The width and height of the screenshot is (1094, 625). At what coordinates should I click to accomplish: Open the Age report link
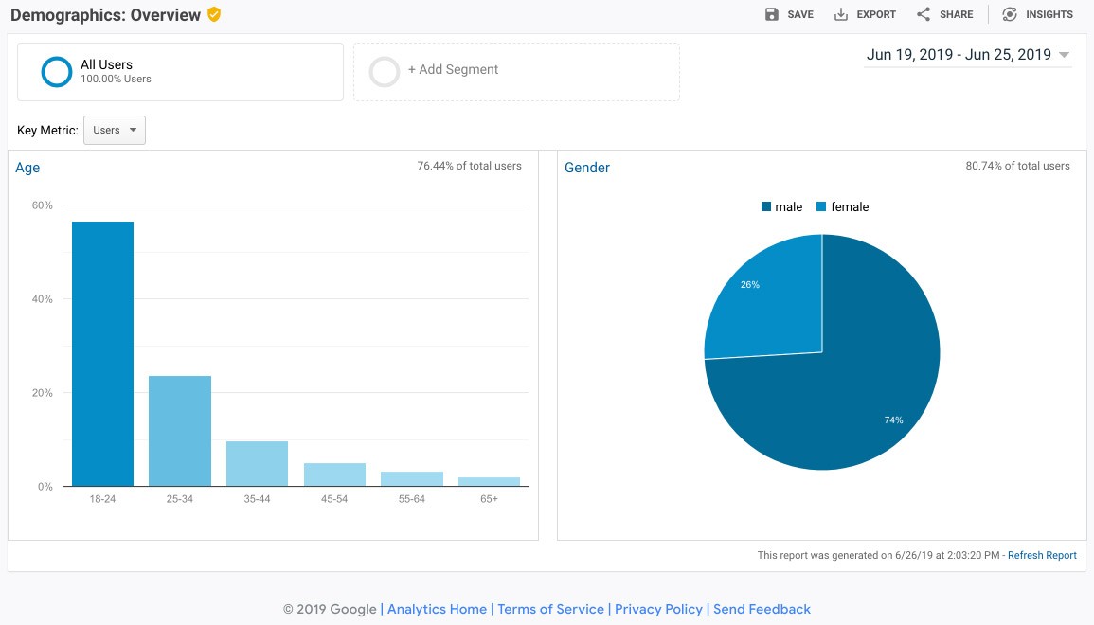[27, 168]
